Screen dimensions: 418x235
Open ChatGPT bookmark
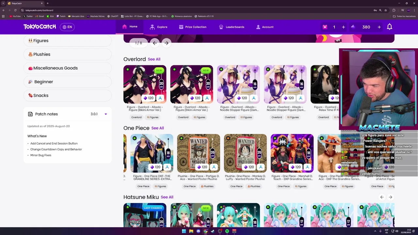(113, 16)
